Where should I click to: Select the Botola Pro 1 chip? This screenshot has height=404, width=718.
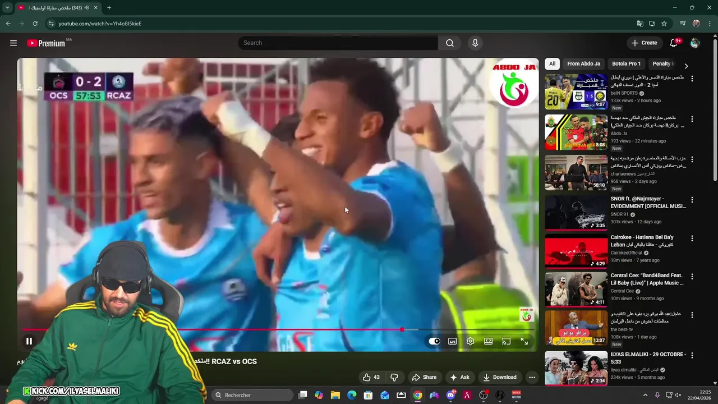(x=626, y=64)
